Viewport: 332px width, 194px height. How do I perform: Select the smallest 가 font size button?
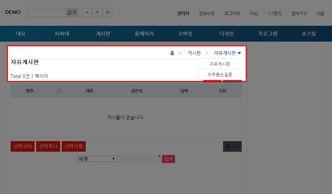tap(86, 13)
